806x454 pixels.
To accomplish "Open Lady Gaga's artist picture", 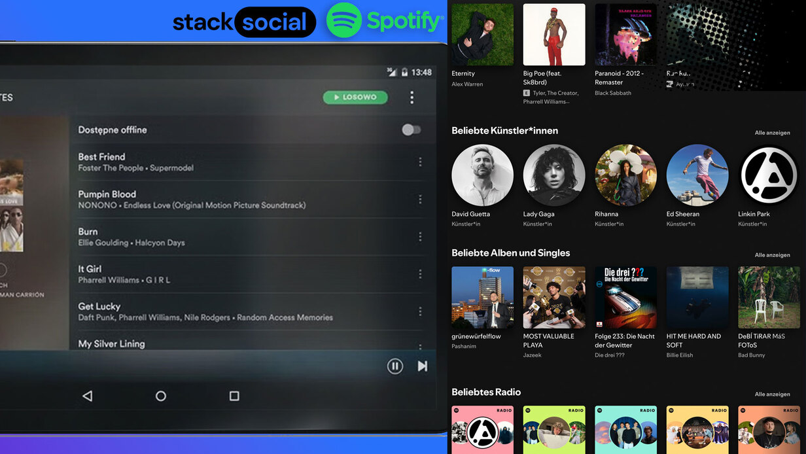I will click(554, 175).
